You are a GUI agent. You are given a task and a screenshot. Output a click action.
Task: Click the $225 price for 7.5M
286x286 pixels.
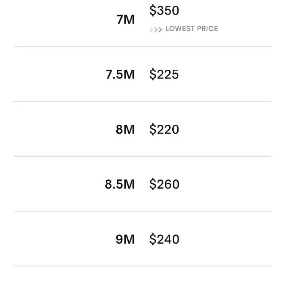click(x=164, y=75)
